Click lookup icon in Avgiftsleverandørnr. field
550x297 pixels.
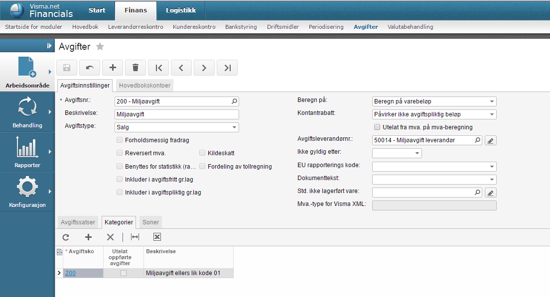click(477, 140)
